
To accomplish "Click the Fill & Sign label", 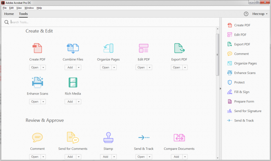I will (x=242, y=92).
